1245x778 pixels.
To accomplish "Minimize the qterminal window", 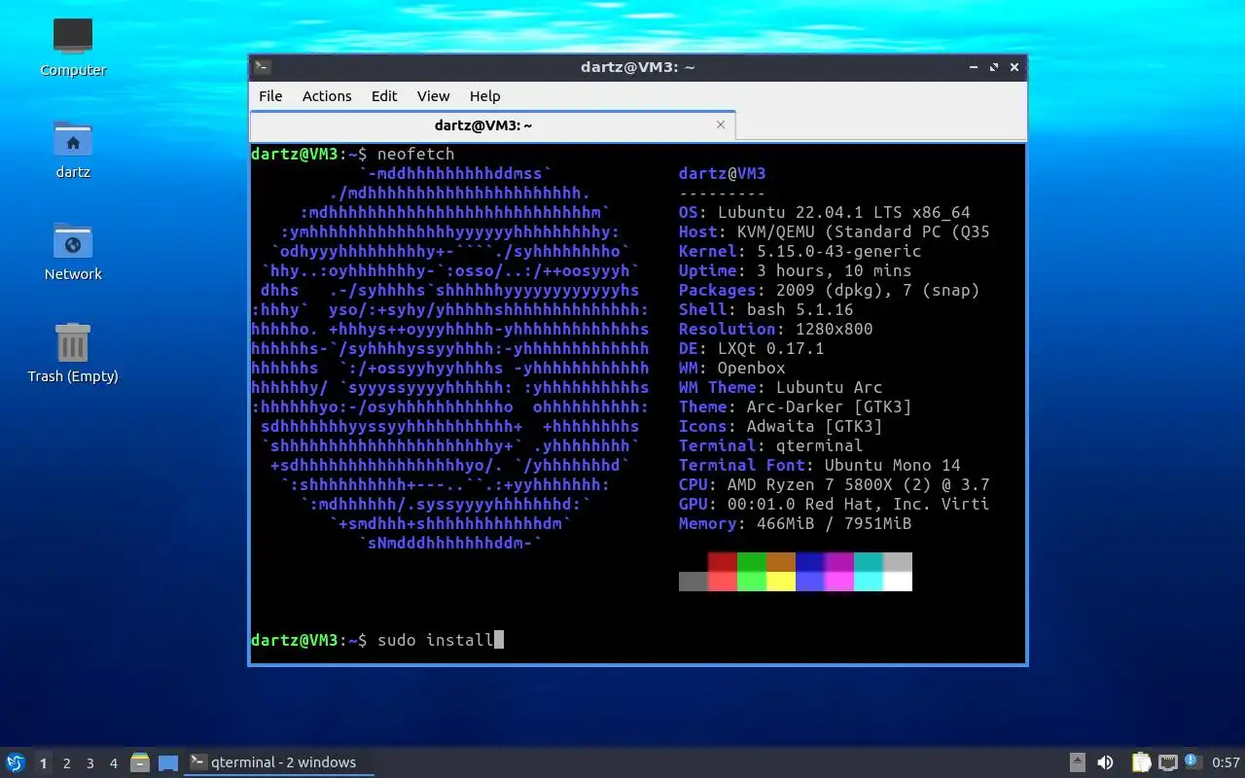I will (974, 67).
